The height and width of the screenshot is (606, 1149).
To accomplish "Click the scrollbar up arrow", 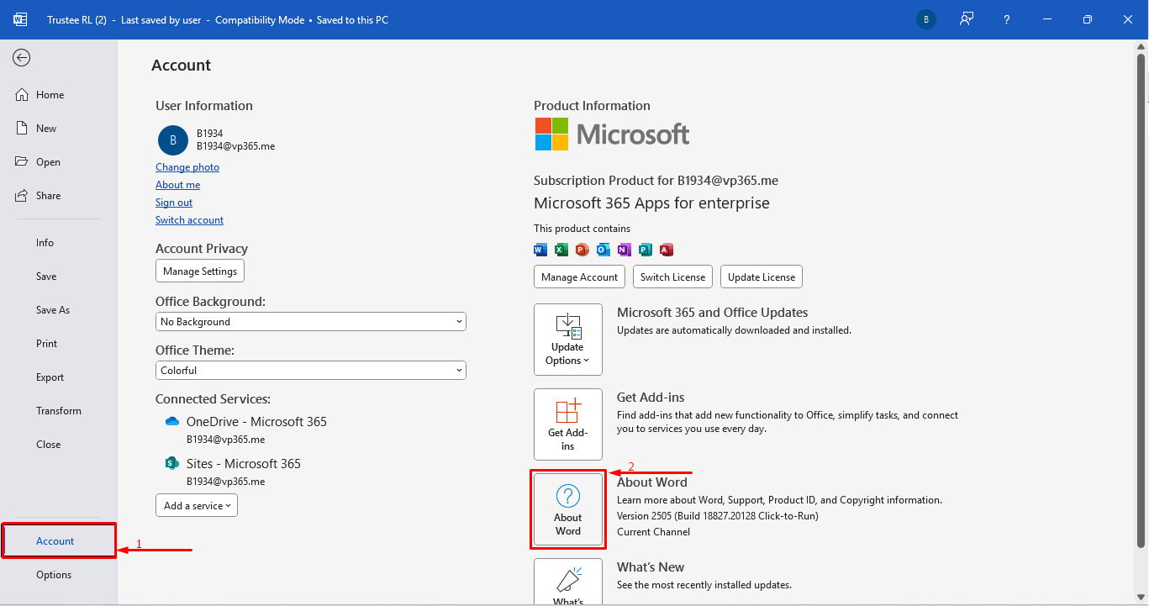I will pos(1141,48).
